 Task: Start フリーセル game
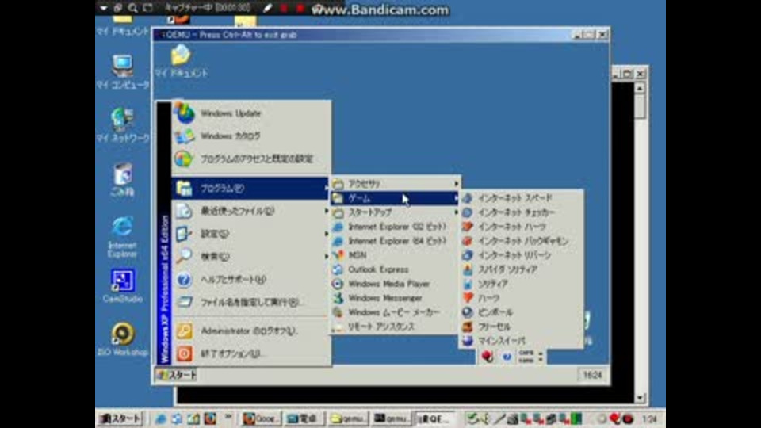tap(522, 327)
